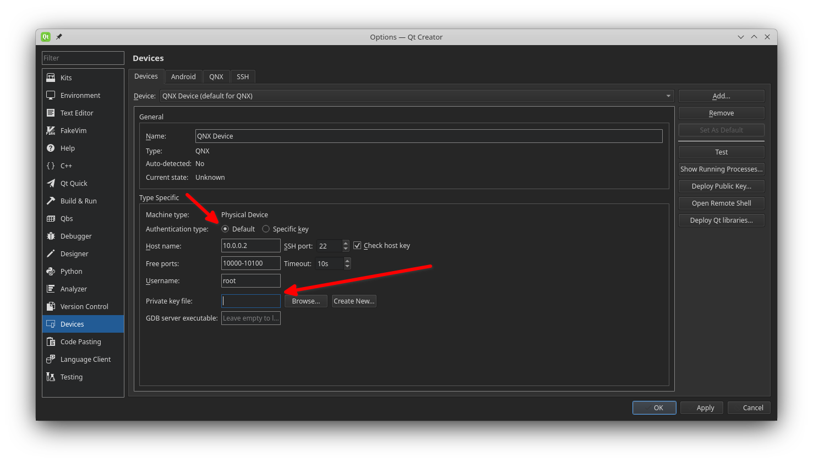The height and width of the screenshot is (463, 813).
Task: Open the Qt Quick paper-plane icon
Action: point(51,183)
